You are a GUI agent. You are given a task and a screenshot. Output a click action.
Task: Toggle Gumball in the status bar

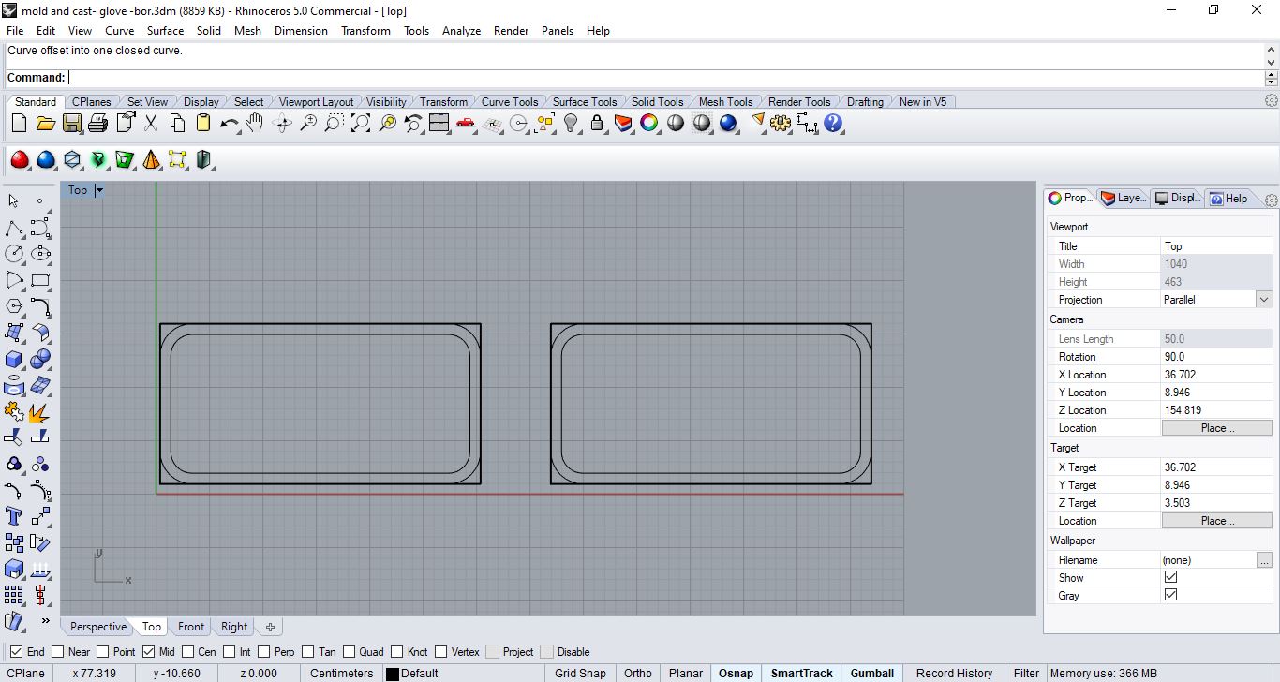click(x=871, y=673)
